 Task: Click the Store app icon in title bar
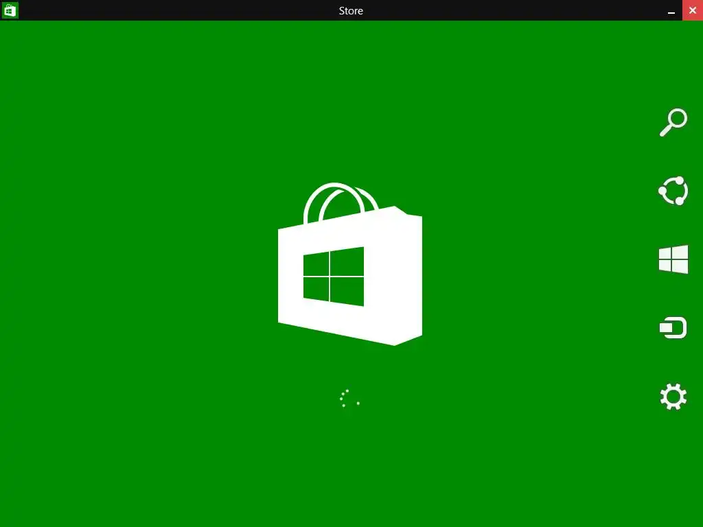point(10,10)
